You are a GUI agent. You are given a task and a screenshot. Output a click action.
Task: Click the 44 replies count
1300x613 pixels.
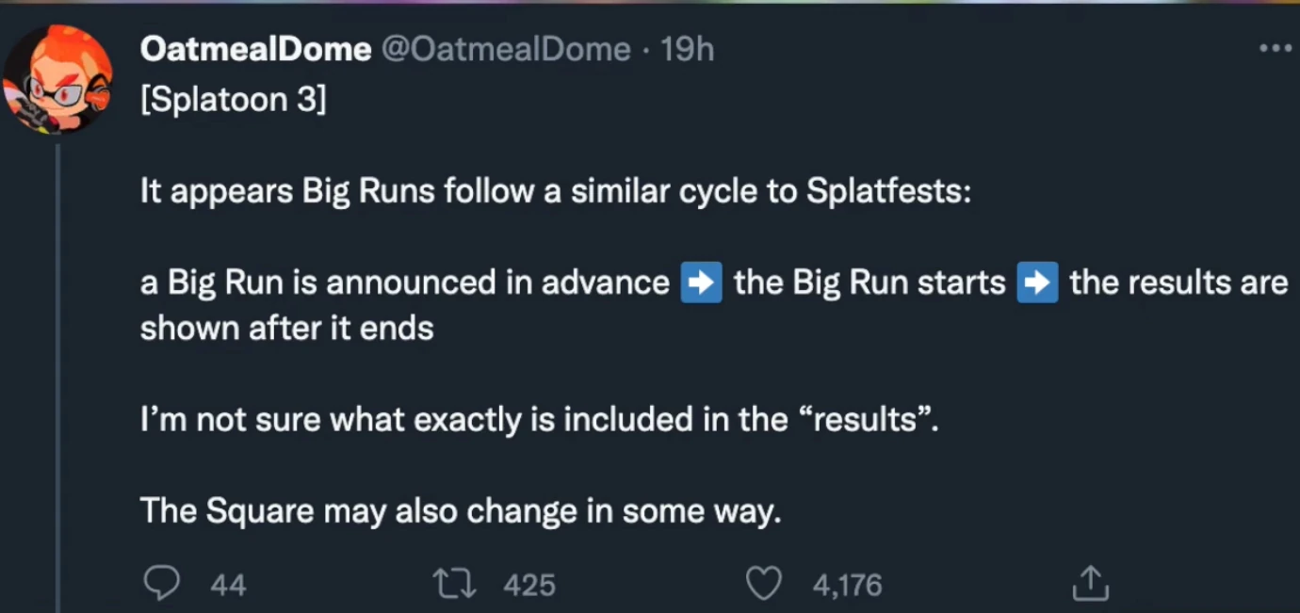click(x=228, y=586)
